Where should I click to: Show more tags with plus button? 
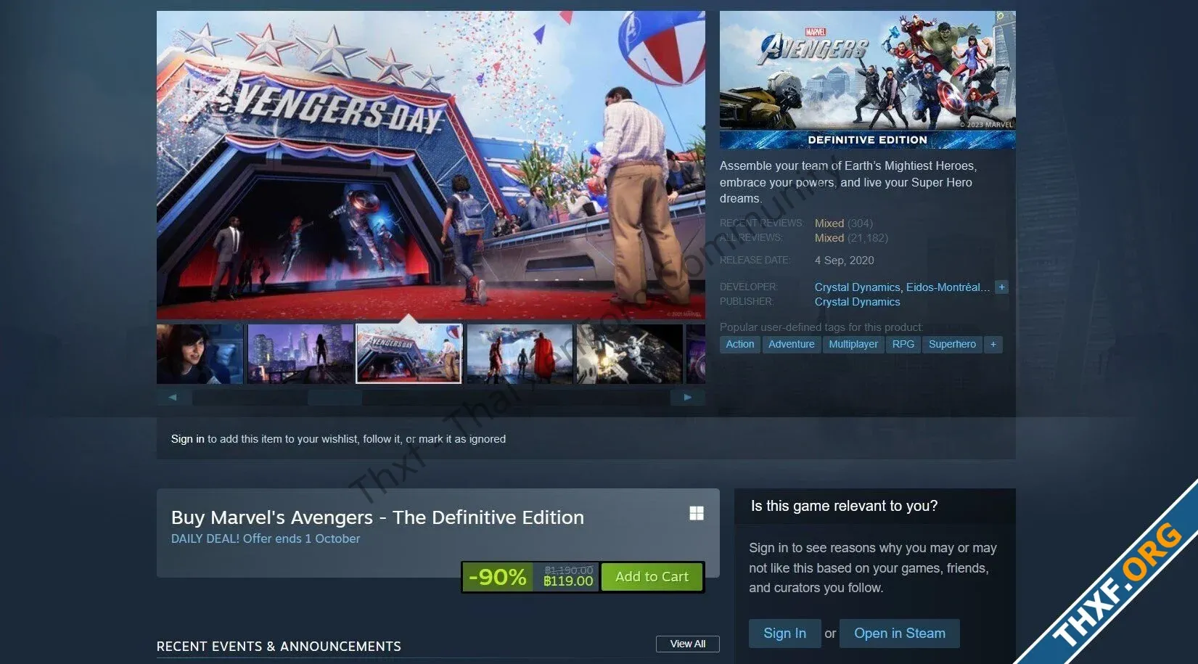point(993,344)
